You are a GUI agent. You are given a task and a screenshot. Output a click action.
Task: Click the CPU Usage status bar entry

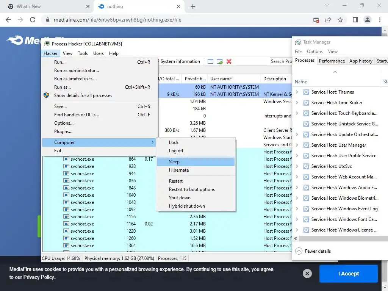61,258
